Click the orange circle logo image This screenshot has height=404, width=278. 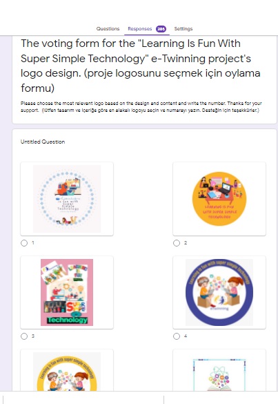219,199
